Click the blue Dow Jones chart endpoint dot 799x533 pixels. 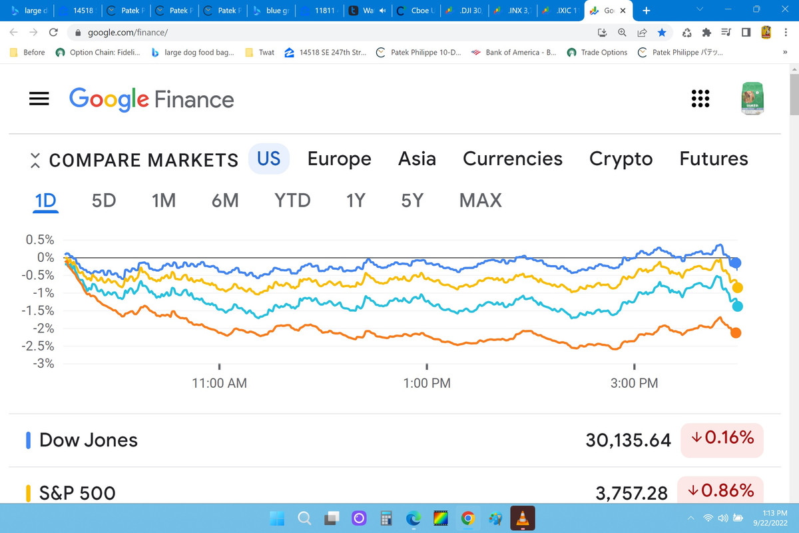[735, 263]
